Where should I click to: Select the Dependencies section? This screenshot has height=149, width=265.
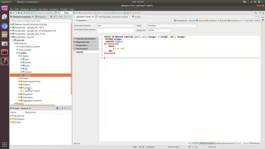(x=86, y=42)
